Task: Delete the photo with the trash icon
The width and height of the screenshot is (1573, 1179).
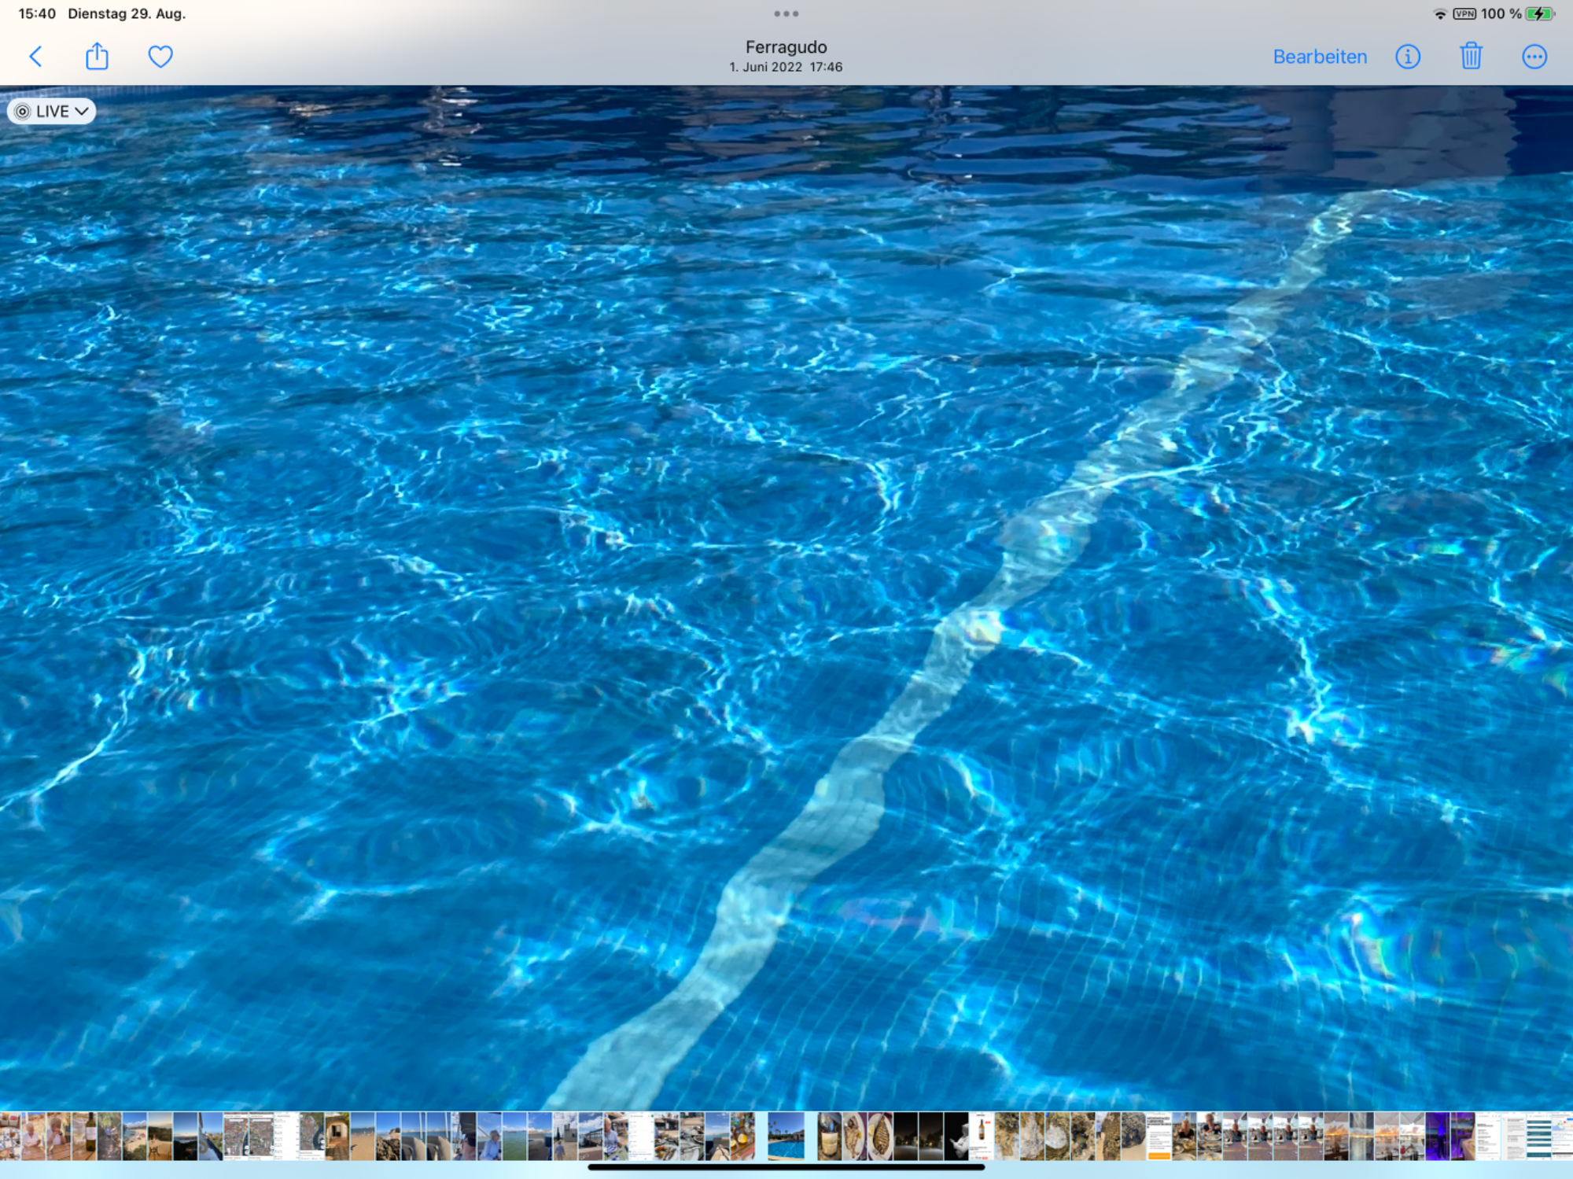Action: click(x=1471, y=57)
